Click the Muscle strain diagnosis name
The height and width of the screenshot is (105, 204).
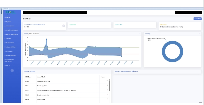pos(41,100)
